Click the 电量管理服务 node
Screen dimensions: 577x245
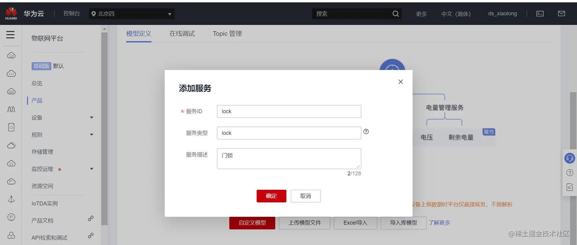pyautogui.click(x=445, y=108)
